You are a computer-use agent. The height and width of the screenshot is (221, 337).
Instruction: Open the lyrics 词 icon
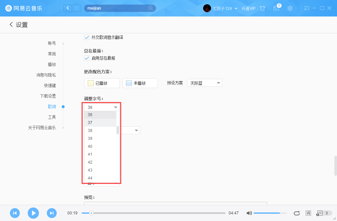click(x=308, y=213)
